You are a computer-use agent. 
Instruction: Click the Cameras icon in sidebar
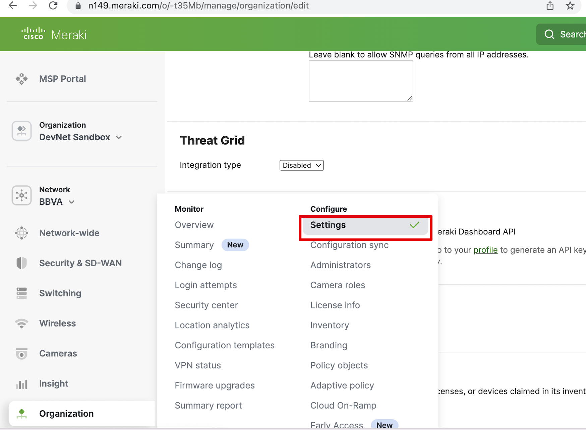[x=21, y=354]
